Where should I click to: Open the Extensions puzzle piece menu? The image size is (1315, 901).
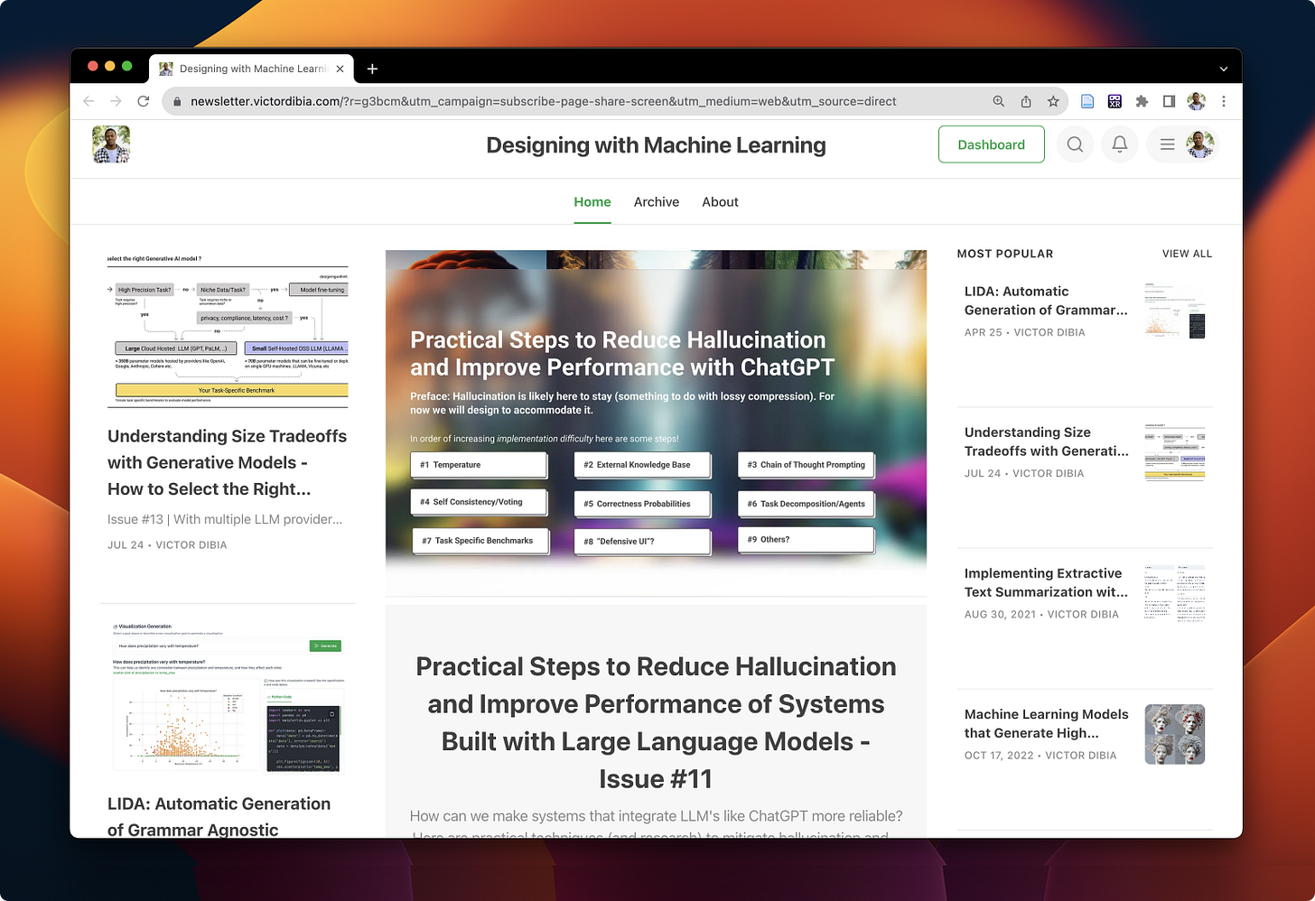(x=1142, y=101)
